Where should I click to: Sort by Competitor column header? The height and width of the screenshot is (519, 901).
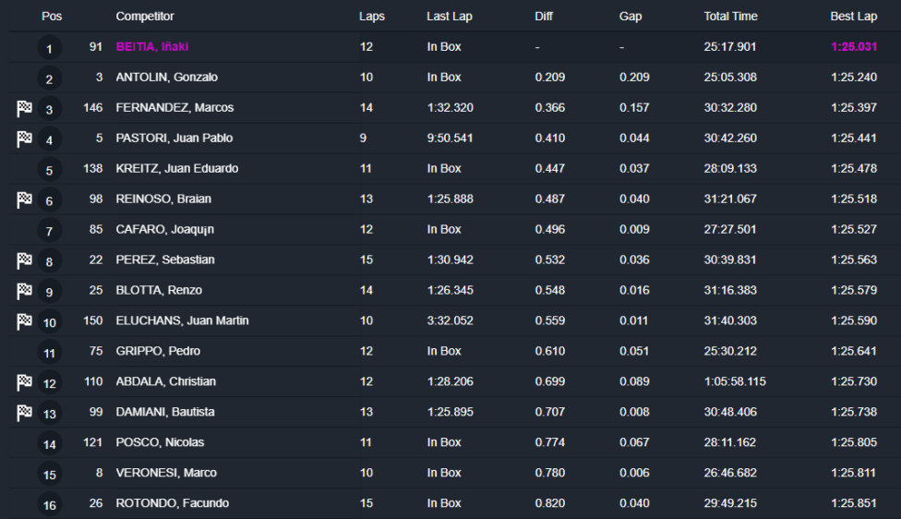(145, 16)
